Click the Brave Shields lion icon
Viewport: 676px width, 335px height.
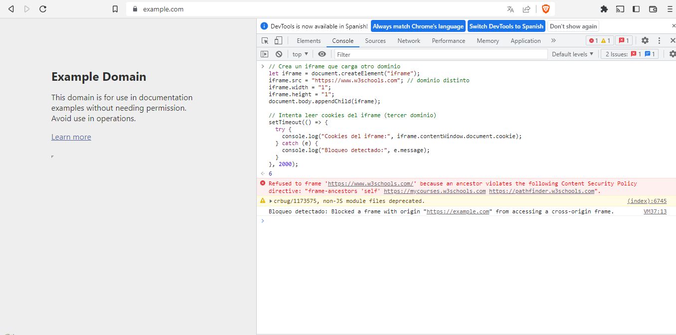tap(545, 9)
